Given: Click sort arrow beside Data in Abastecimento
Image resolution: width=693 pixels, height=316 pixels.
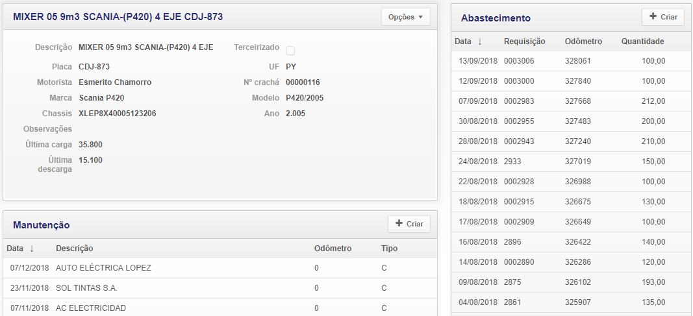Looking at the screenshot, I should coord(479,42).
